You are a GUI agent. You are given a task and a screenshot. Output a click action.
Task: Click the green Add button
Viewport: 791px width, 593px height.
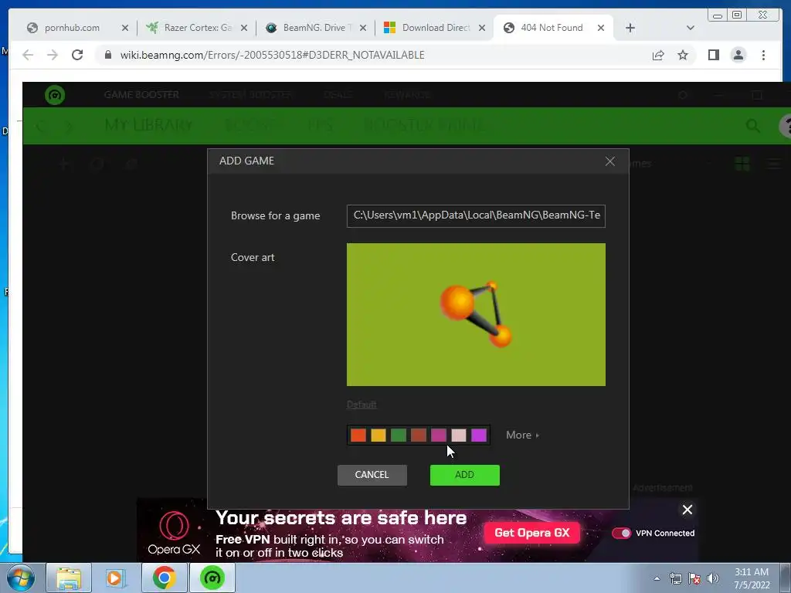coord(464,475)
